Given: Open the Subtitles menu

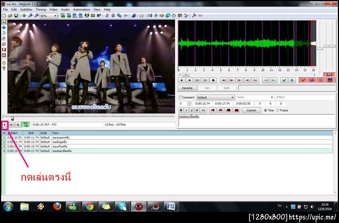Looking at the screenshot, I should coord(26,10).
